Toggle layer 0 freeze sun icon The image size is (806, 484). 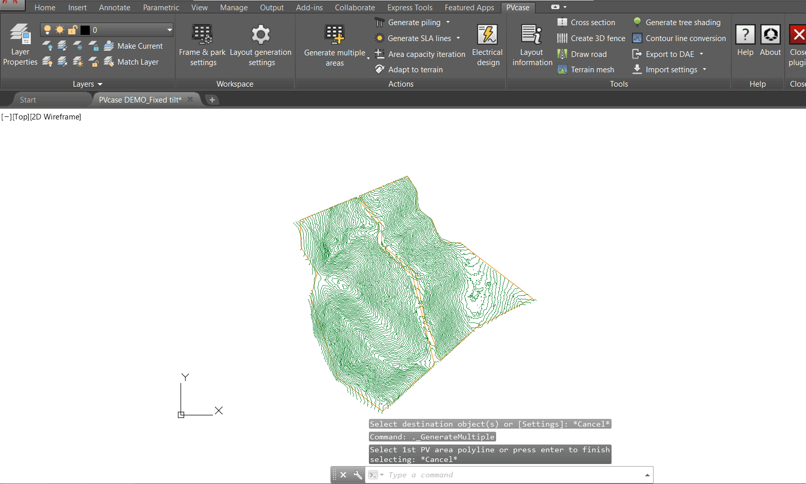coord(60,30)
